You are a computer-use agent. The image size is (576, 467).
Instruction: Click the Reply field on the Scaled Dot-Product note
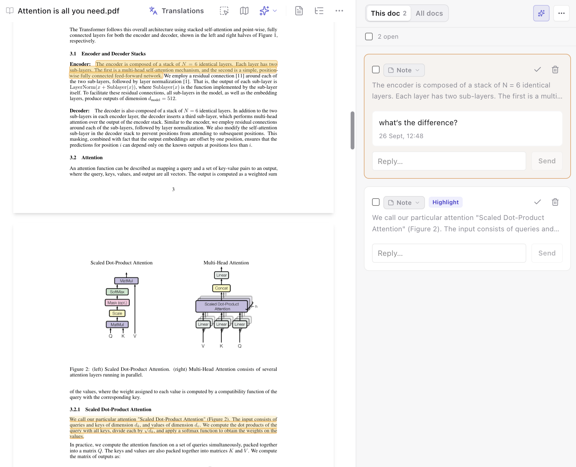(449, 253)
